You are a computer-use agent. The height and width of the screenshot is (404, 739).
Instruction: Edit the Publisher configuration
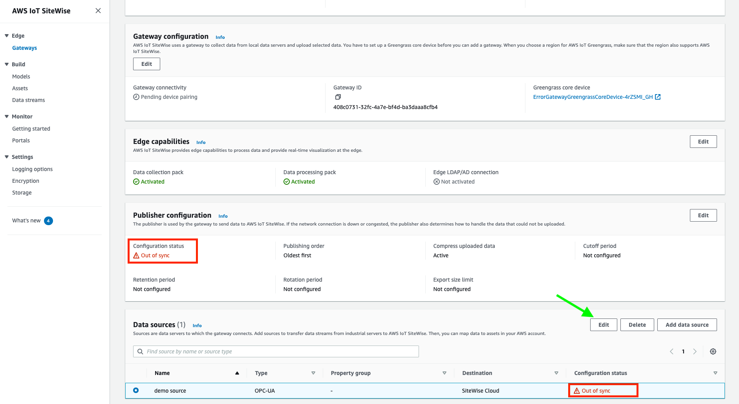pos(703,215)
